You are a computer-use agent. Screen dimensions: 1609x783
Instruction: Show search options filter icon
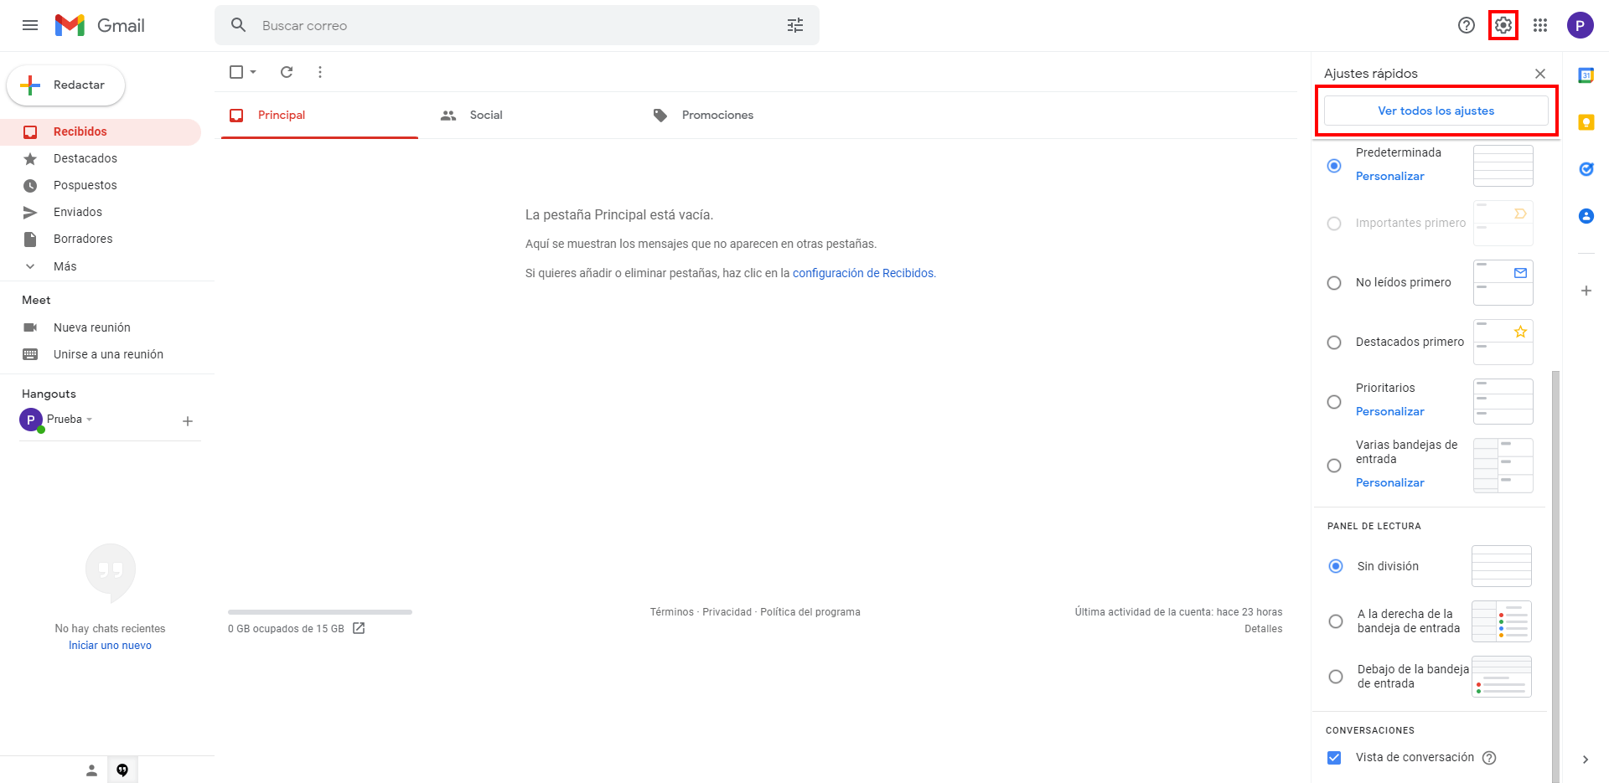coord(795,25)
